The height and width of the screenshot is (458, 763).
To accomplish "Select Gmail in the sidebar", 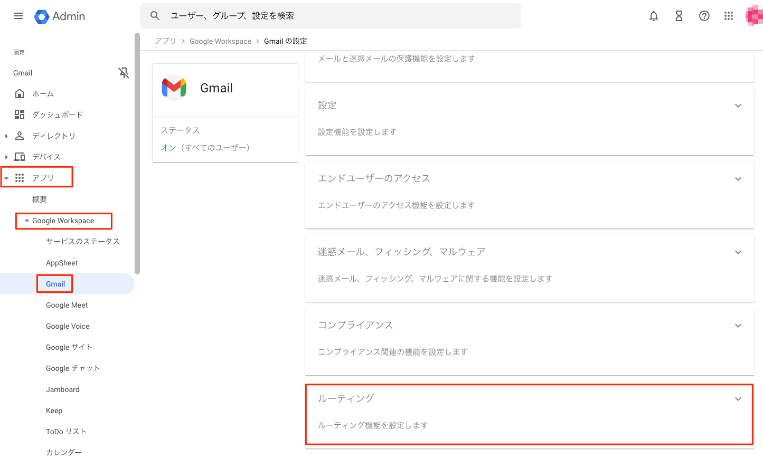I will 55,284.
